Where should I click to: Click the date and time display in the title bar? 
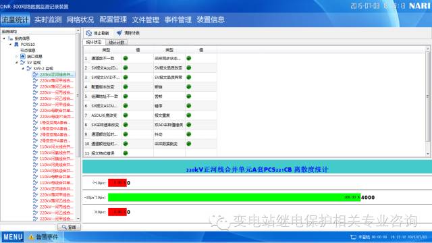pos(378,6)
